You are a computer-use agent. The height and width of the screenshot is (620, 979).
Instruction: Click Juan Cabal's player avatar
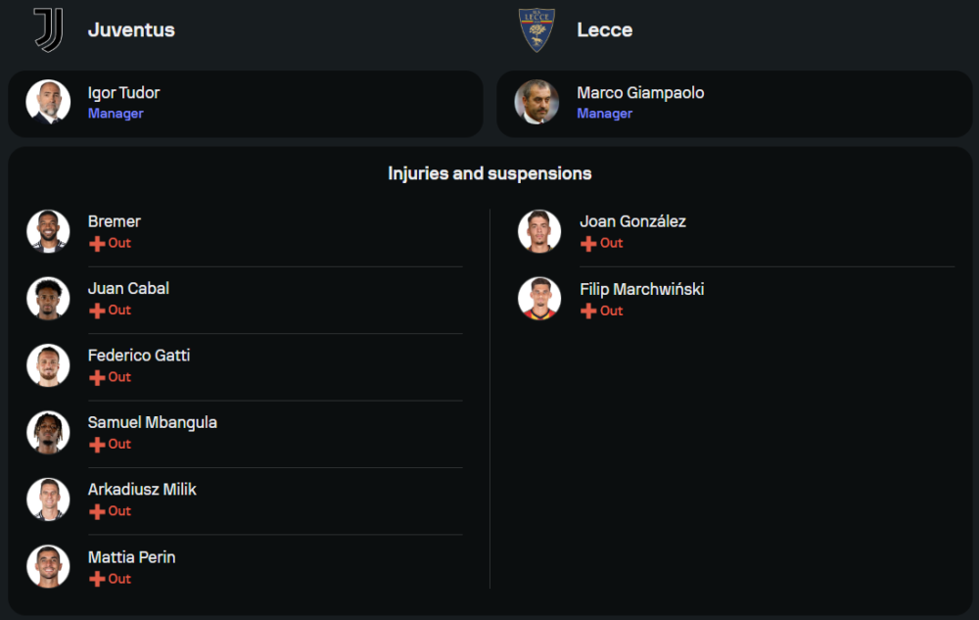pyautogui.click(x=48, y=299)
